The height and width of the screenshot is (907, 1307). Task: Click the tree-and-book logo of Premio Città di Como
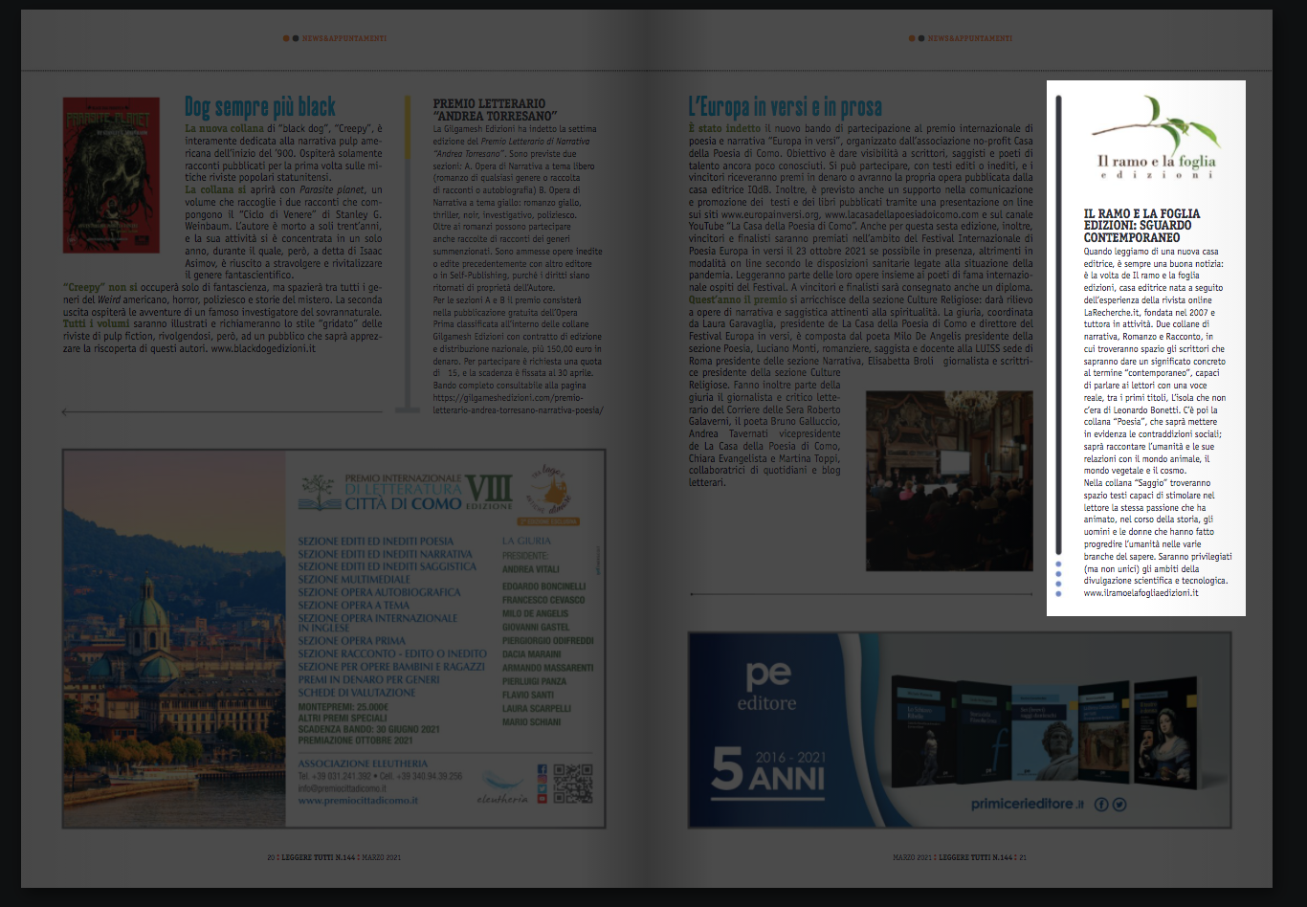click(321, 492)
